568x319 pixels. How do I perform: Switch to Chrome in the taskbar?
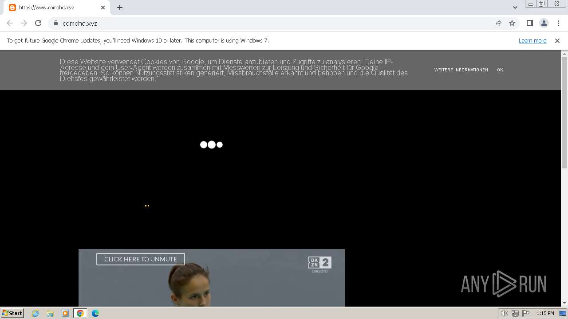[80, 313]
